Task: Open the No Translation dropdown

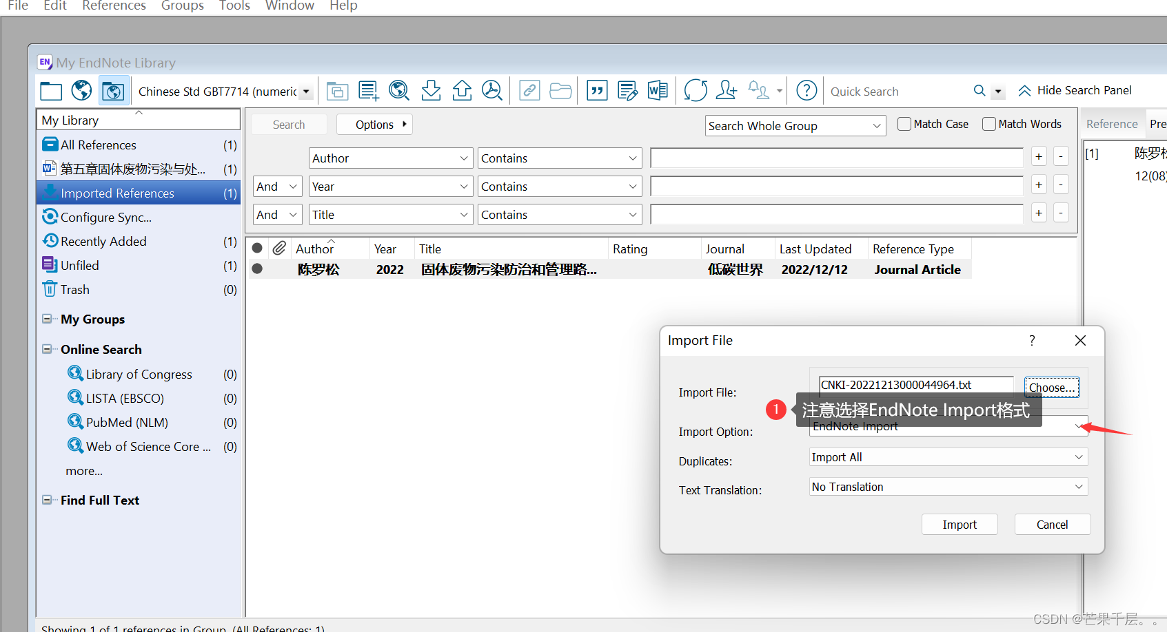Action: click(948, 487)
